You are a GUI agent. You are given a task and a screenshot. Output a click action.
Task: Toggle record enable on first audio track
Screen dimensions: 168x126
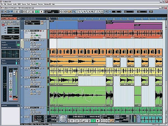click(41, 31)
